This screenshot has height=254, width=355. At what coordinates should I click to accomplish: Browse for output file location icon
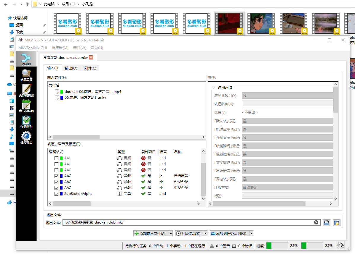point(327,223)
